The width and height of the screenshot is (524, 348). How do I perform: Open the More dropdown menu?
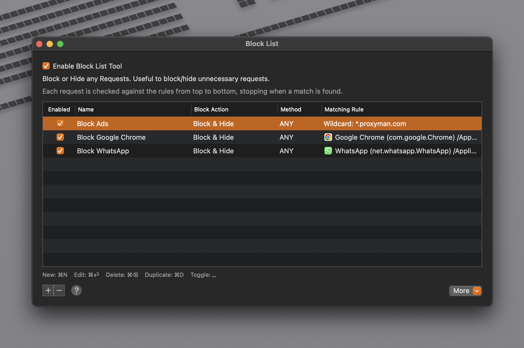point(465,291)
